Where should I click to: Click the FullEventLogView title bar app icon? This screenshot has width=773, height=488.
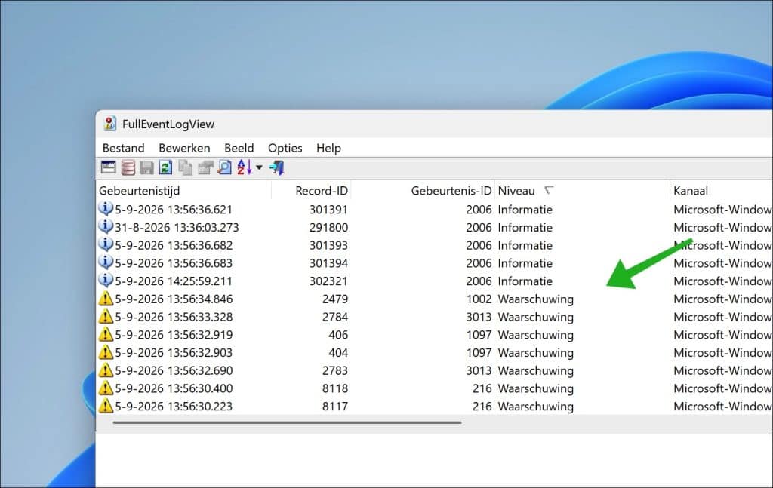click(109, 124)
